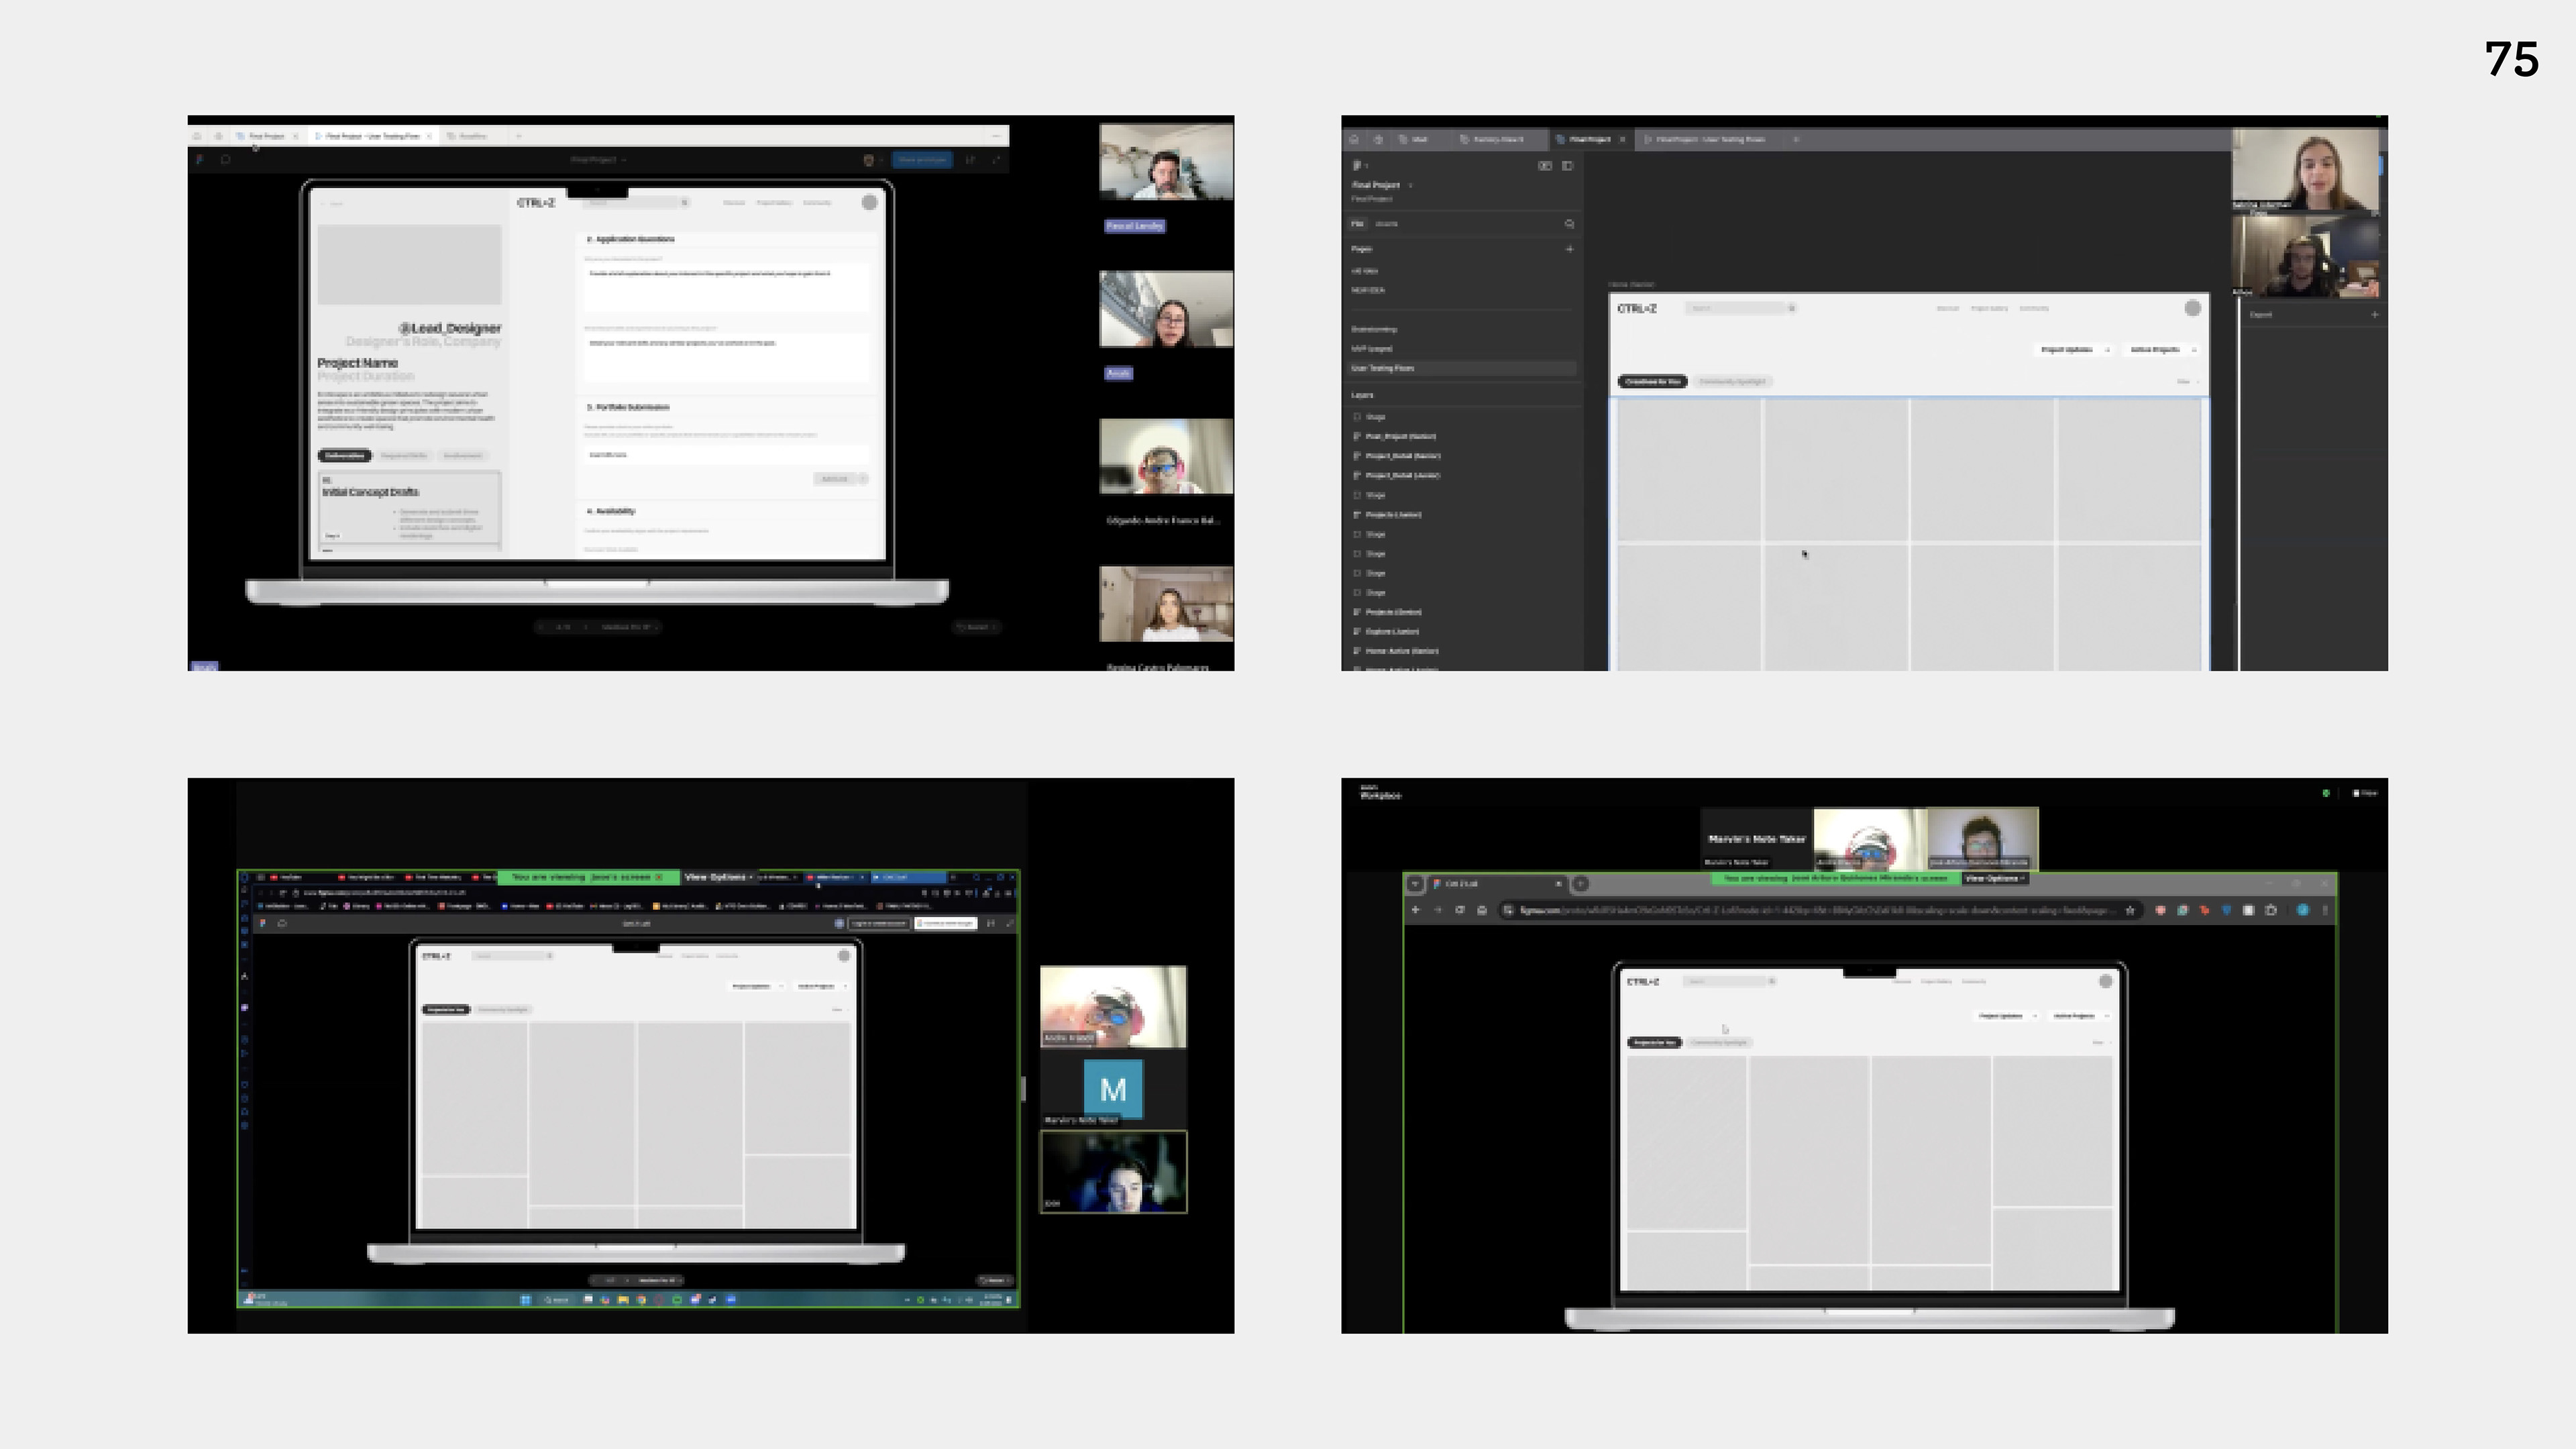This screenshot has height=1449, width=2576.
Task: Select the User Testing Flows page in the Pages list
Action: tap(1382, 368)
